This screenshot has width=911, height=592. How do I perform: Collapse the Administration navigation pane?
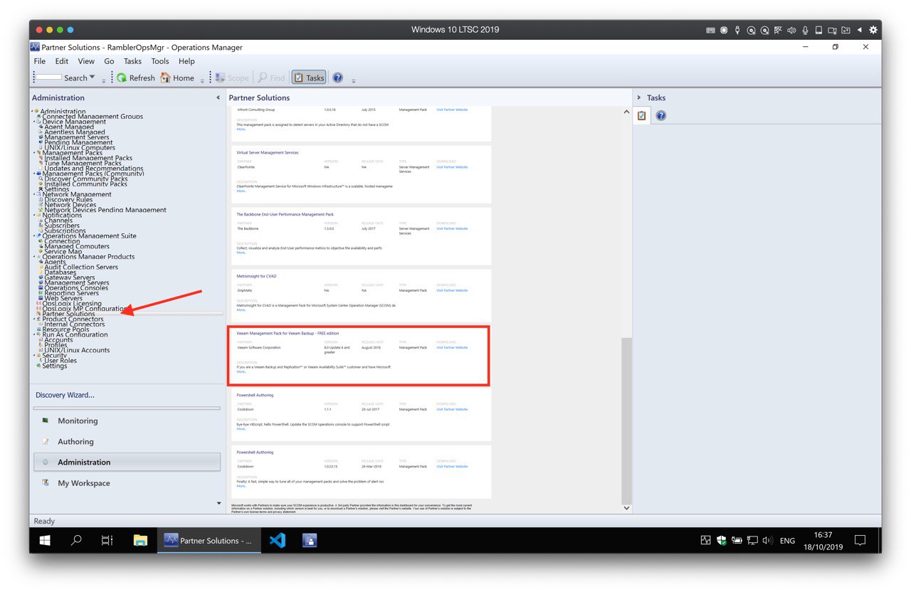218,97
